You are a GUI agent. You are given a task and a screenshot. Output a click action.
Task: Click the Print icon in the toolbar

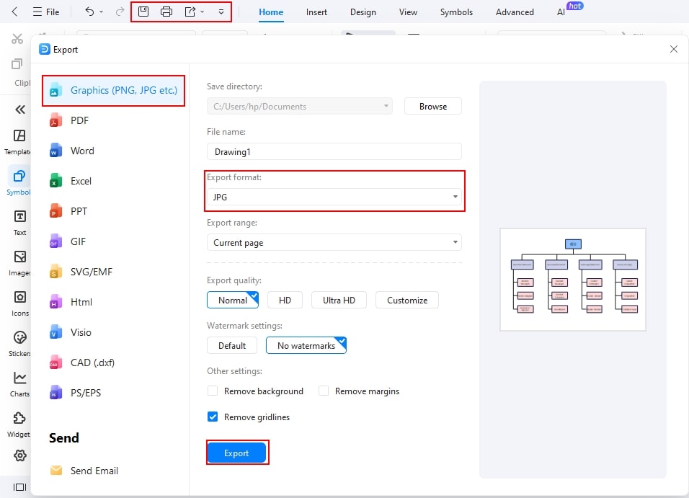pyautogui.click(x=166, y=11)
